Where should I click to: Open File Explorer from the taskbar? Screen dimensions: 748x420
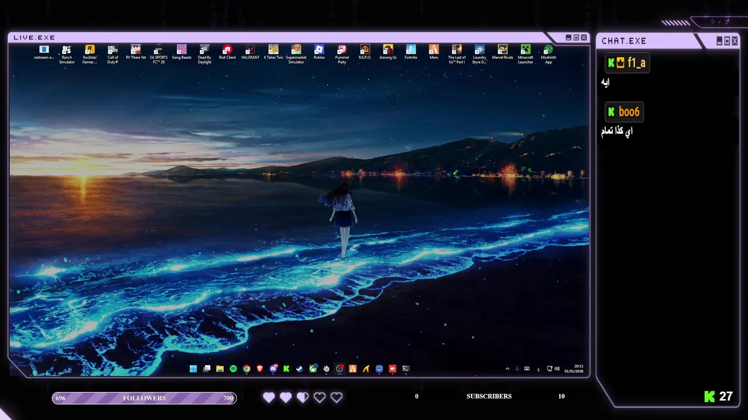pos(220,369)
